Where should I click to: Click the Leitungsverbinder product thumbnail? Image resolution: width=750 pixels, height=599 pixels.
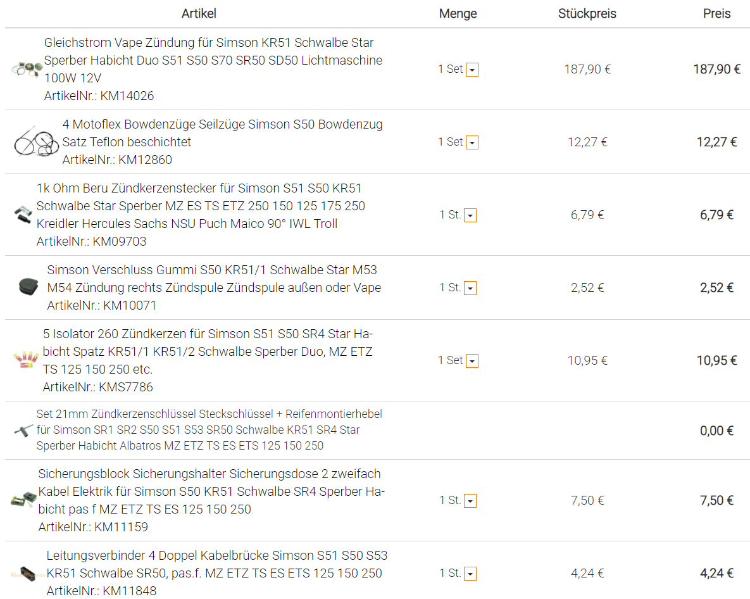point(27,572)
